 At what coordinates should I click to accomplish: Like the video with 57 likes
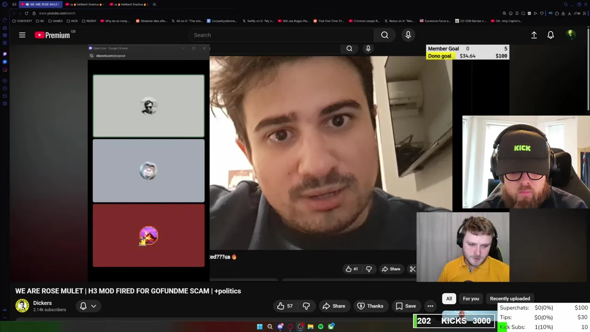pos(285,306)
